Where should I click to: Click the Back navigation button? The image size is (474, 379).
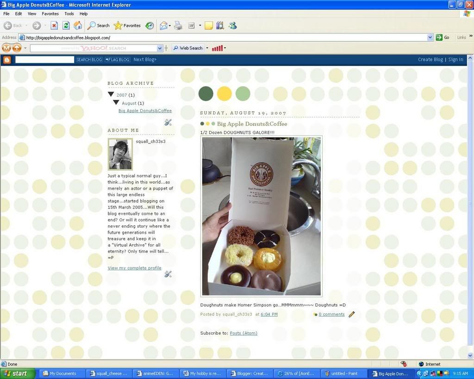point(13,26)
